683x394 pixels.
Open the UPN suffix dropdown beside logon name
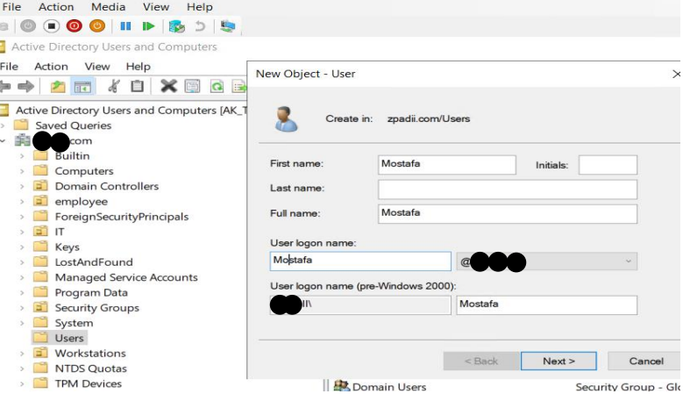pyautogui.click(x=628, y=261)
